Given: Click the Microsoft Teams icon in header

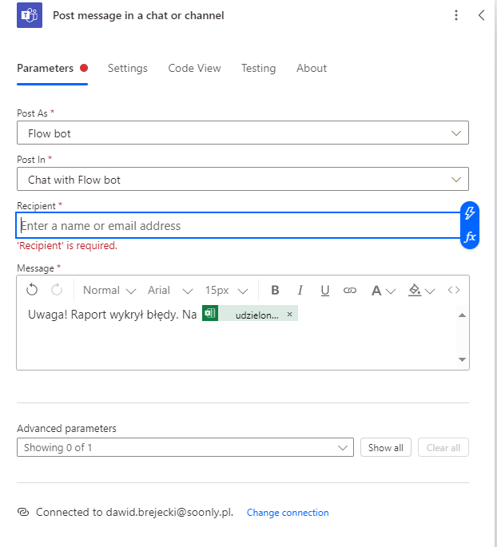Looking at the screenshot, I should tap(30, 15).
